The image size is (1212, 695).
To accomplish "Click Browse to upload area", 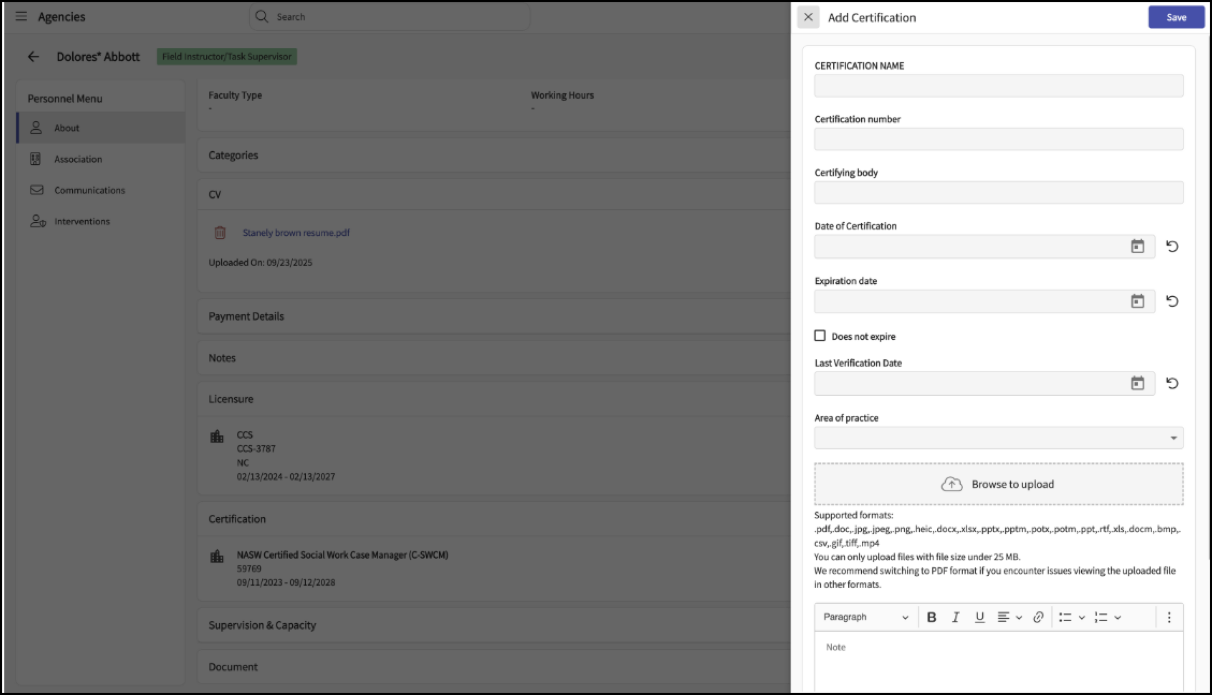I will click(x=998, y=484).
